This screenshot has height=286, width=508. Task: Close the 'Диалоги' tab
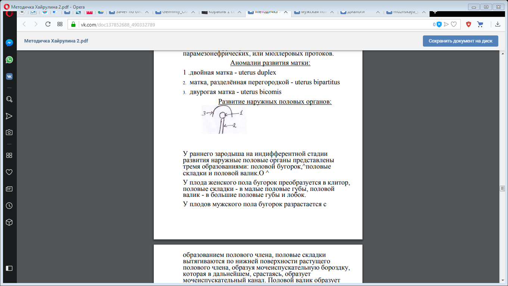[378, 12]
